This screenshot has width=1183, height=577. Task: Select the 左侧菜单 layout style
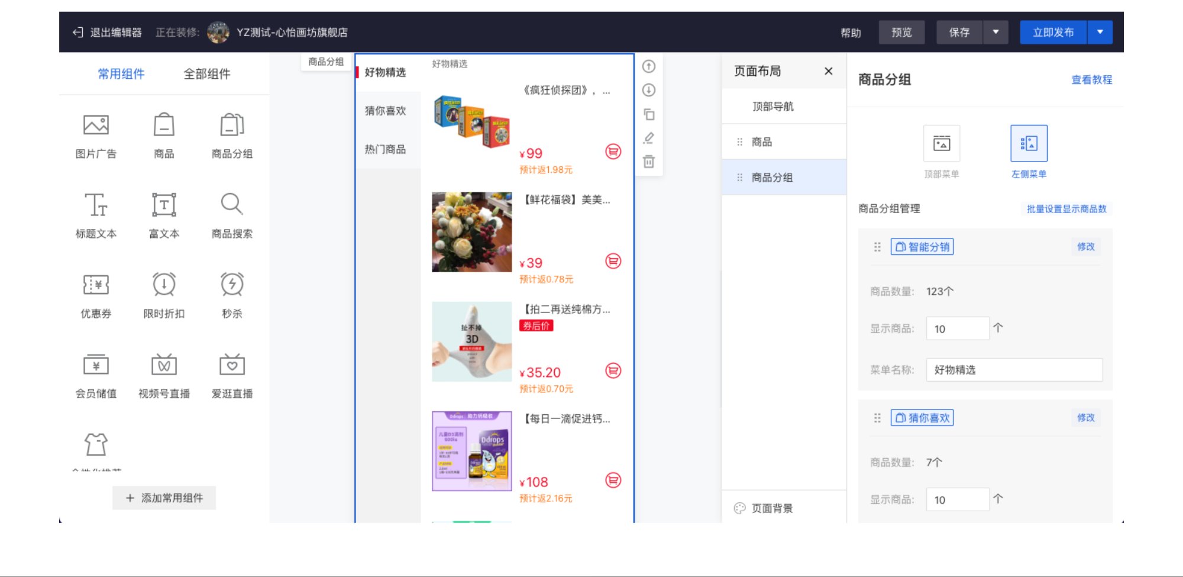(x=1029, y=143)
